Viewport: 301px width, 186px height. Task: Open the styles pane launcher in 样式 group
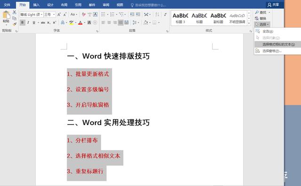point(251,31)
